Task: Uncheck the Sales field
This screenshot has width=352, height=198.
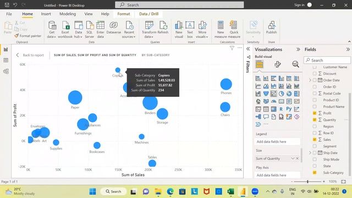Action: coord(315,140)
